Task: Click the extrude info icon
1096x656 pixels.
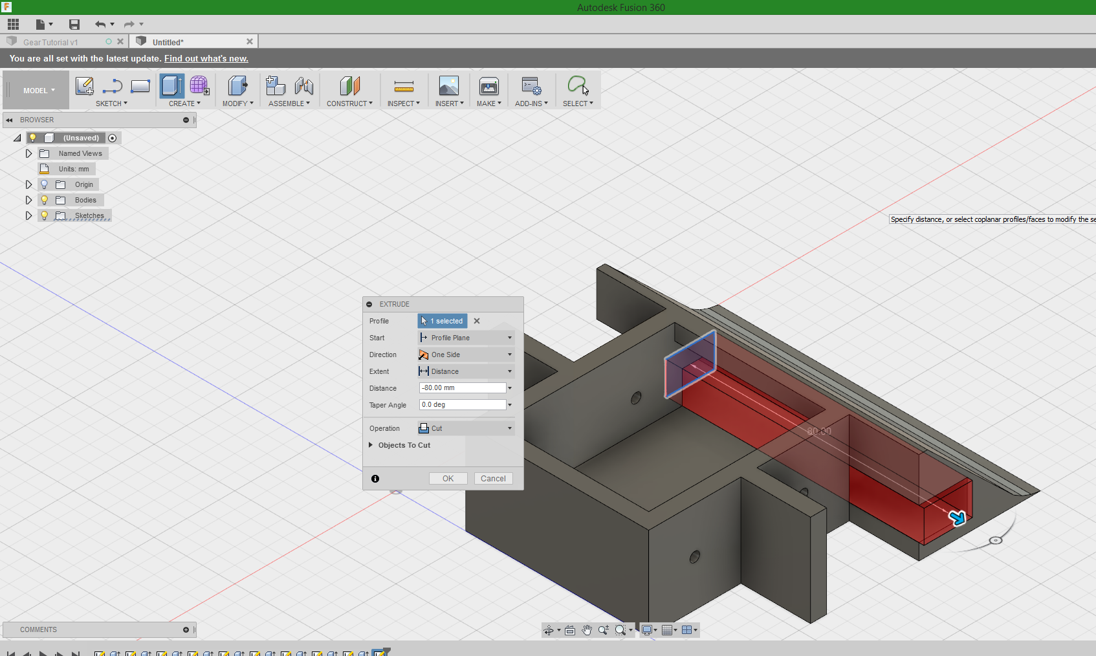Action: pyautogui.click(x=375, y=479)
